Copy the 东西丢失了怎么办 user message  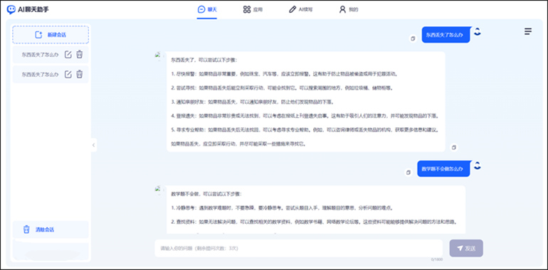pos(413,38)
